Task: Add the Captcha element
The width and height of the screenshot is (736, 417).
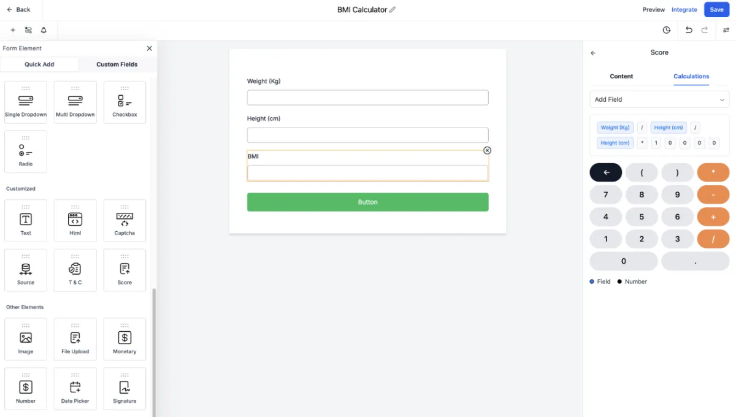Action: [125, 221]
